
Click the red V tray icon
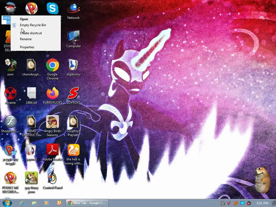point(229,203)
